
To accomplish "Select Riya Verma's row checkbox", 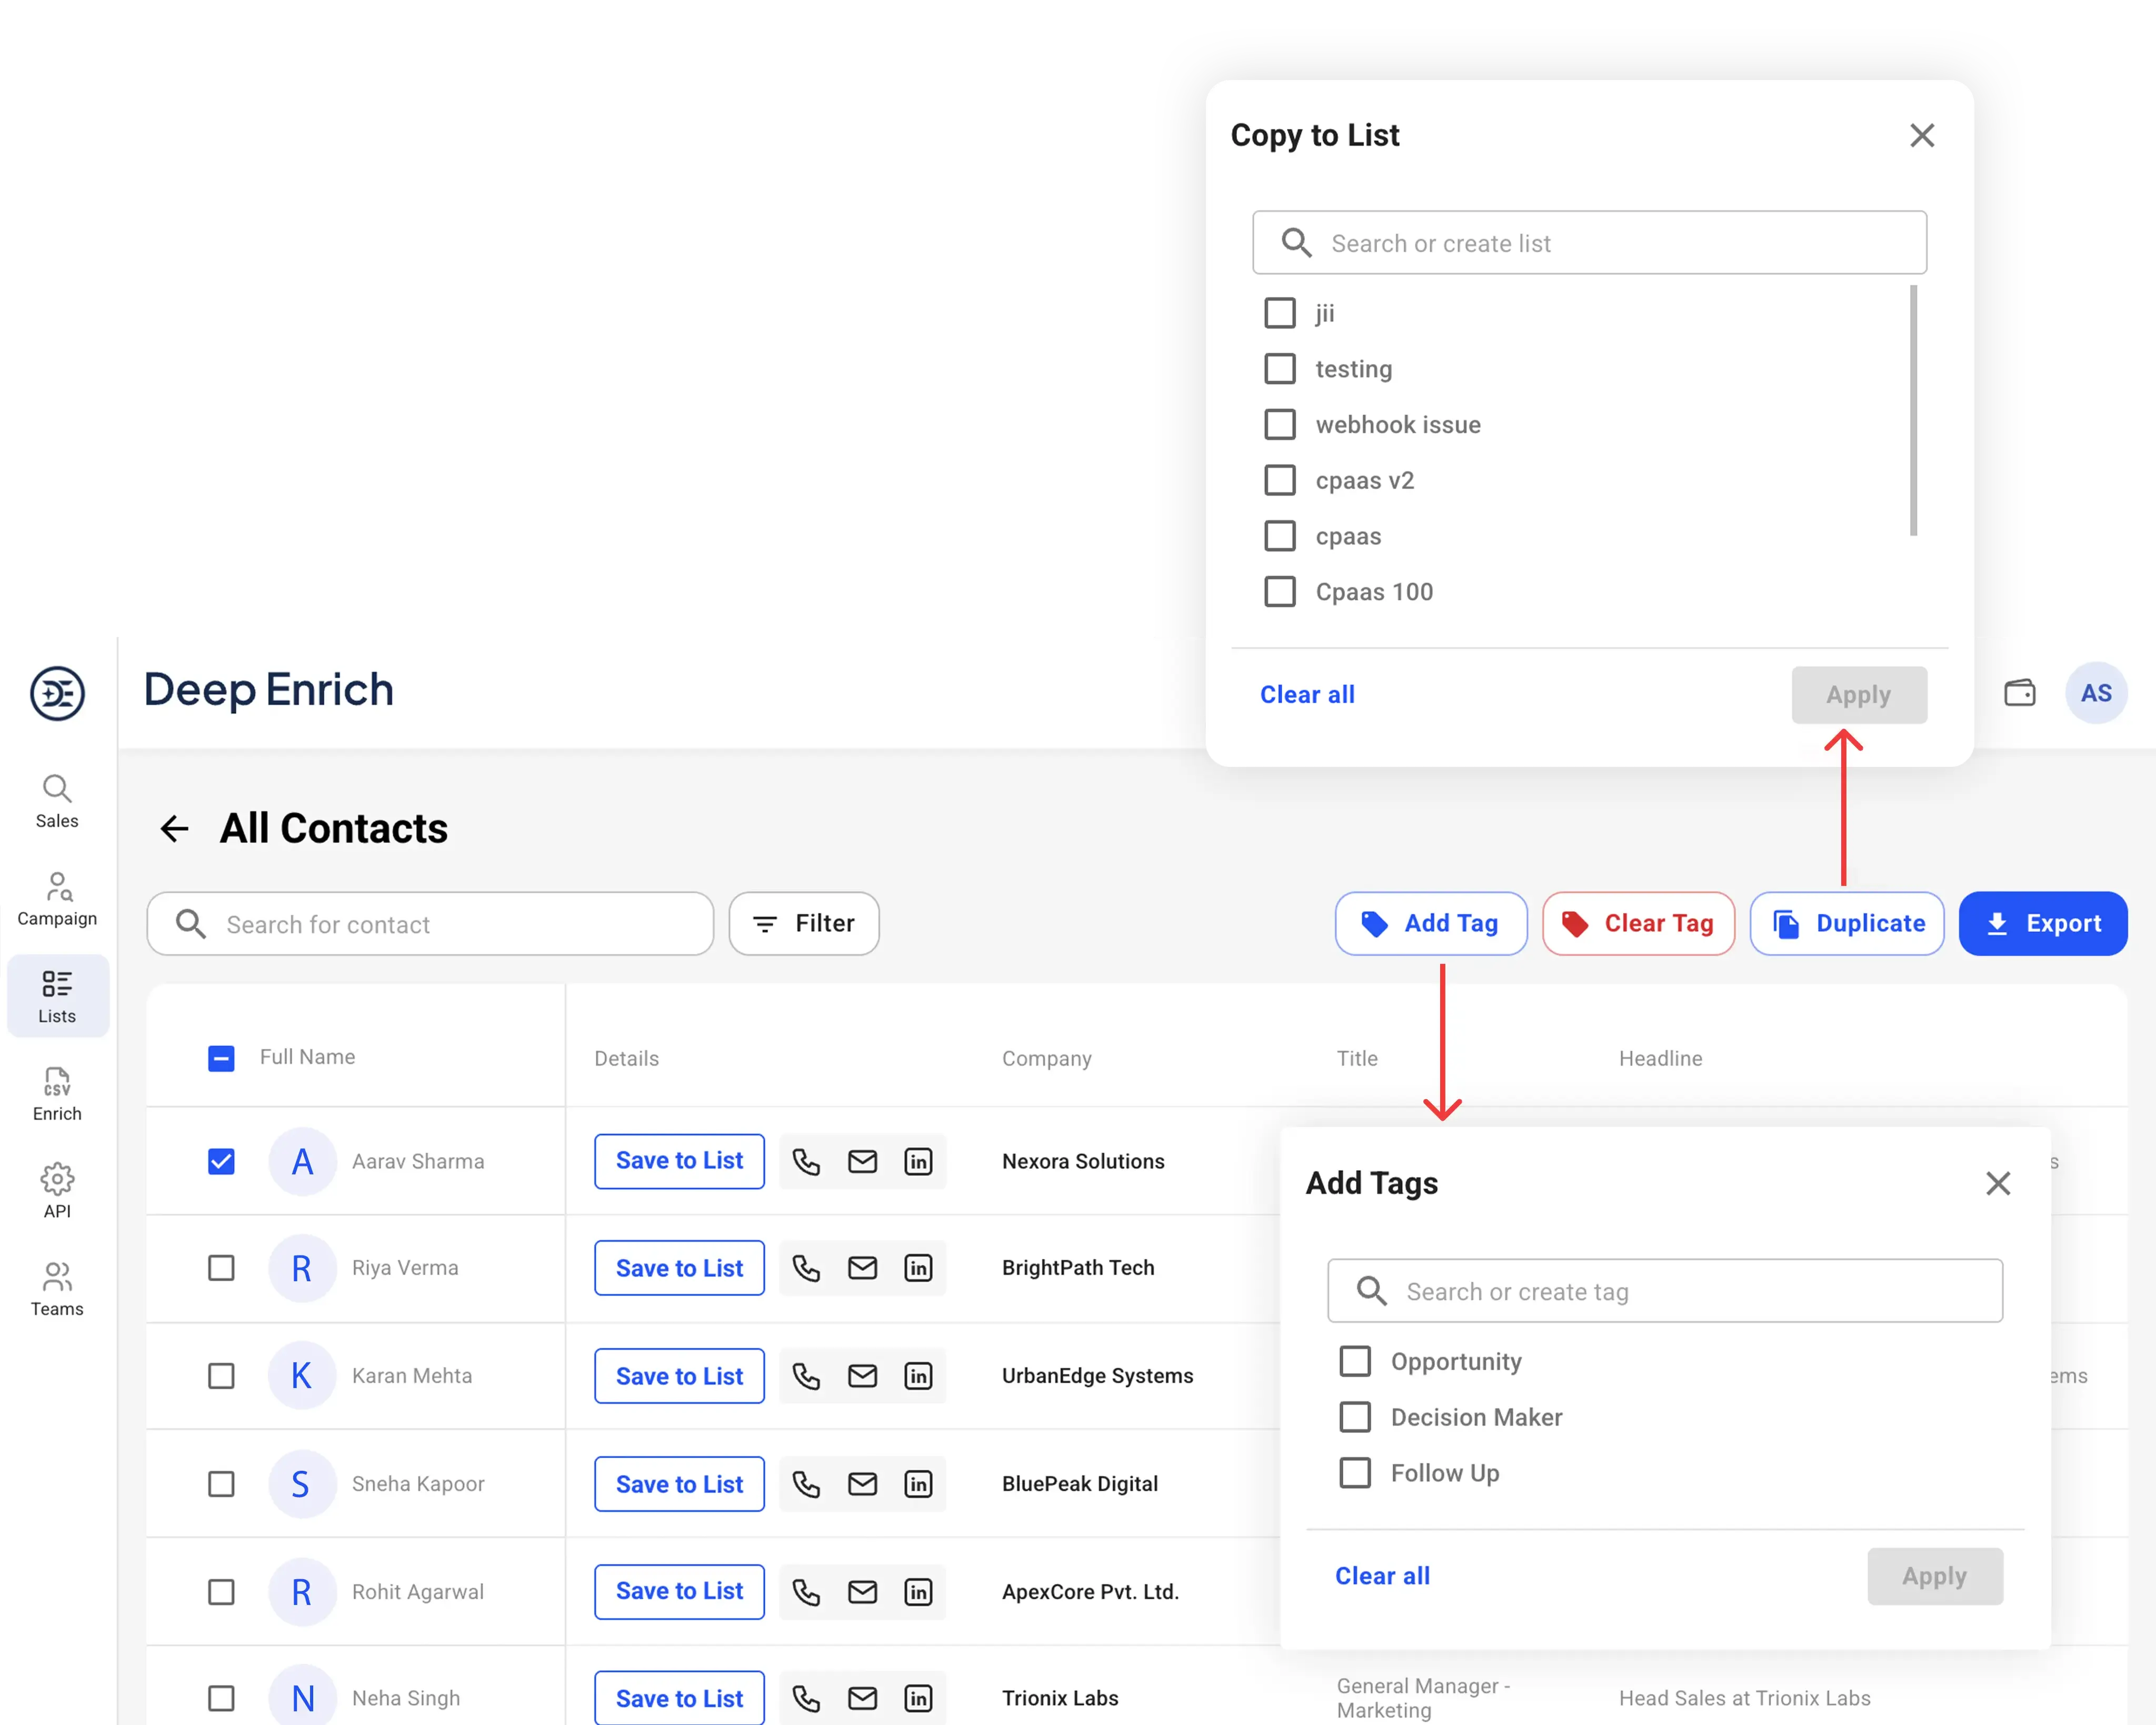I will pos(221,1268).
